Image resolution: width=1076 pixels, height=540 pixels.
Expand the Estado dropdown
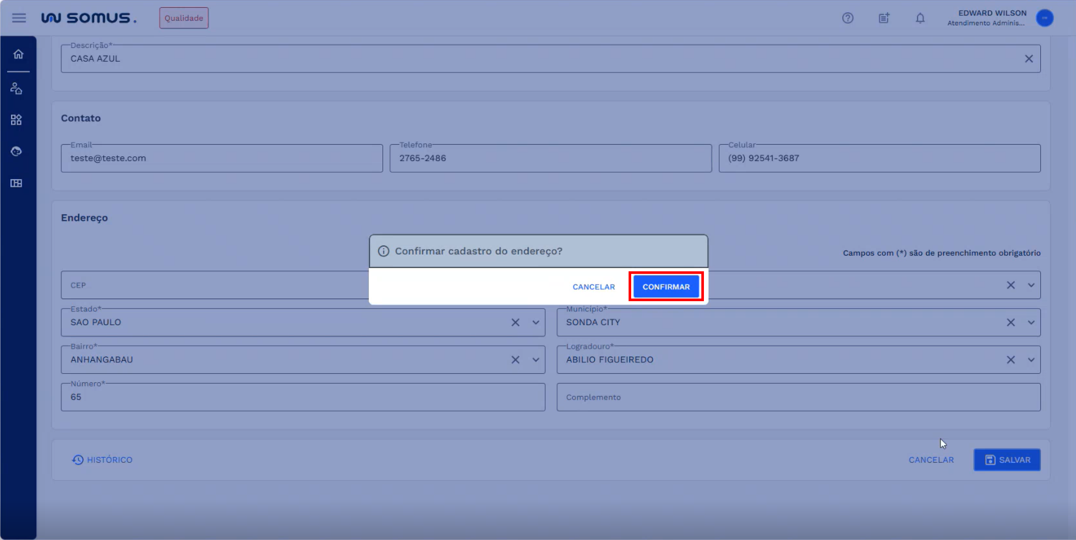pos(535,323)
